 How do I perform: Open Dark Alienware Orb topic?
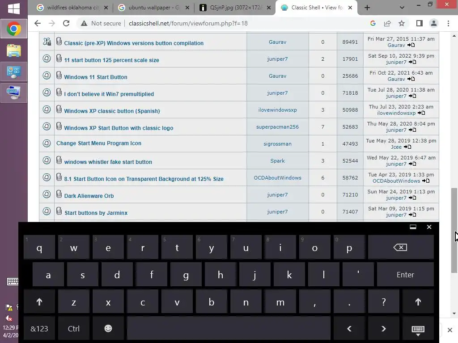click(x=89, y=196)
